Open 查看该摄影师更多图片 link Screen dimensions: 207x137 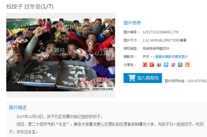[x=172, y=57]
